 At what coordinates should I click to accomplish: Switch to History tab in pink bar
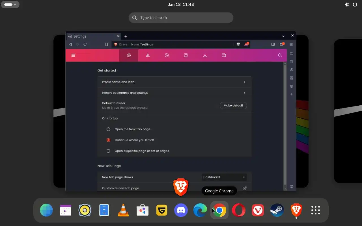click(167, 55)
